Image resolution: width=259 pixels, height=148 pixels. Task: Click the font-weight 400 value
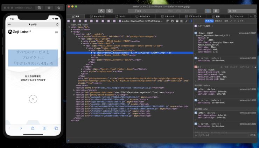click(x=215, y=49)
